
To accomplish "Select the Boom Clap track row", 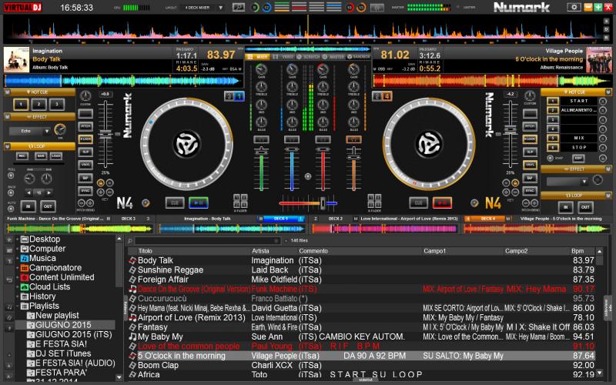I will [x=361, y=365].
